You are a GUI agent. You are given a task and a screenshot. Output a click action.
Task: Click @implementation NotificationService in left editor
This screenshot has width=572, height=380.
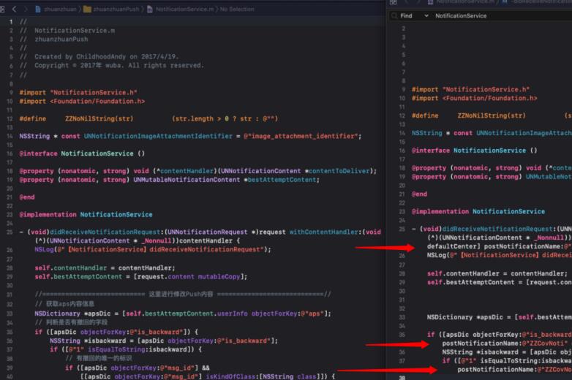coord(86,214)
